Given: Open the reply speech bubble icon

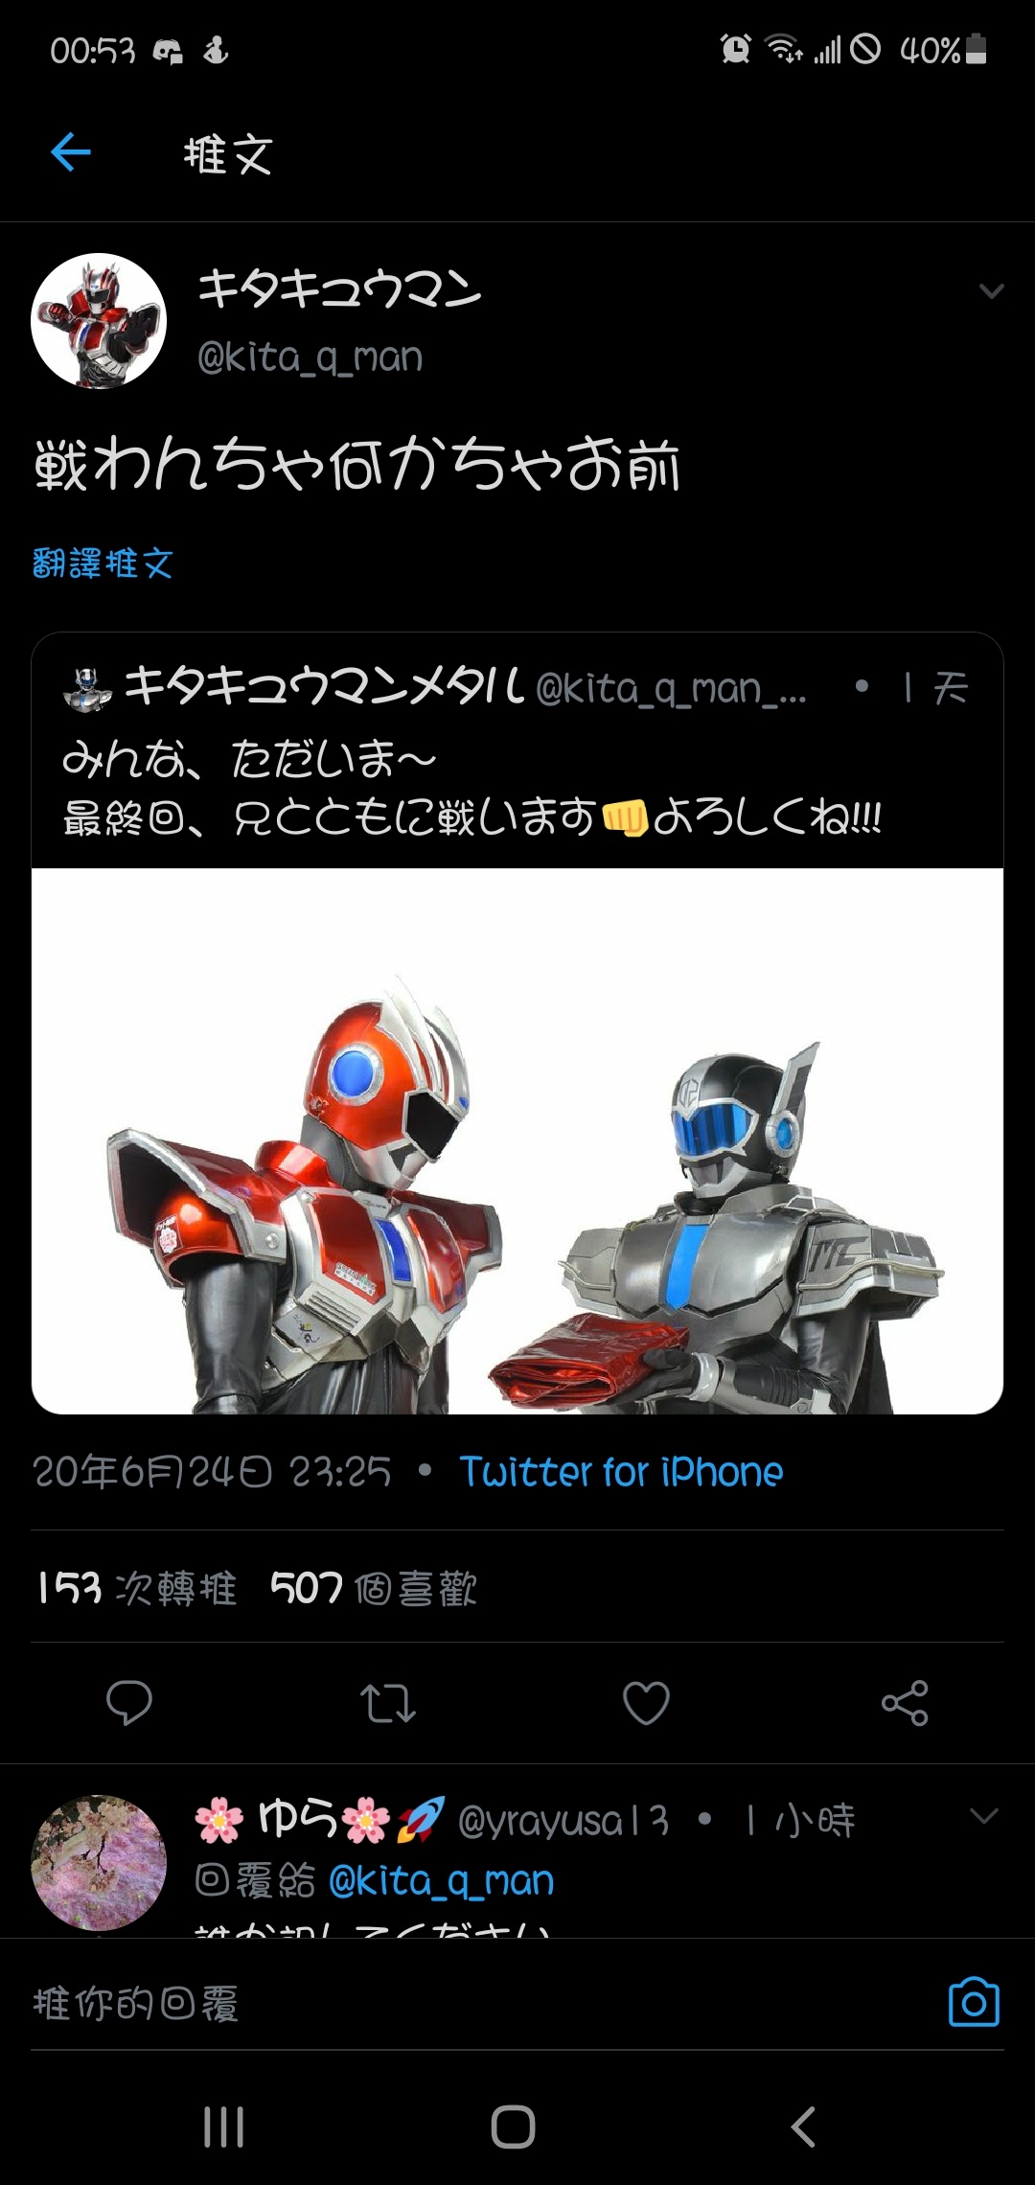Looking at the screenshot, I should [x=129, y=1703].
